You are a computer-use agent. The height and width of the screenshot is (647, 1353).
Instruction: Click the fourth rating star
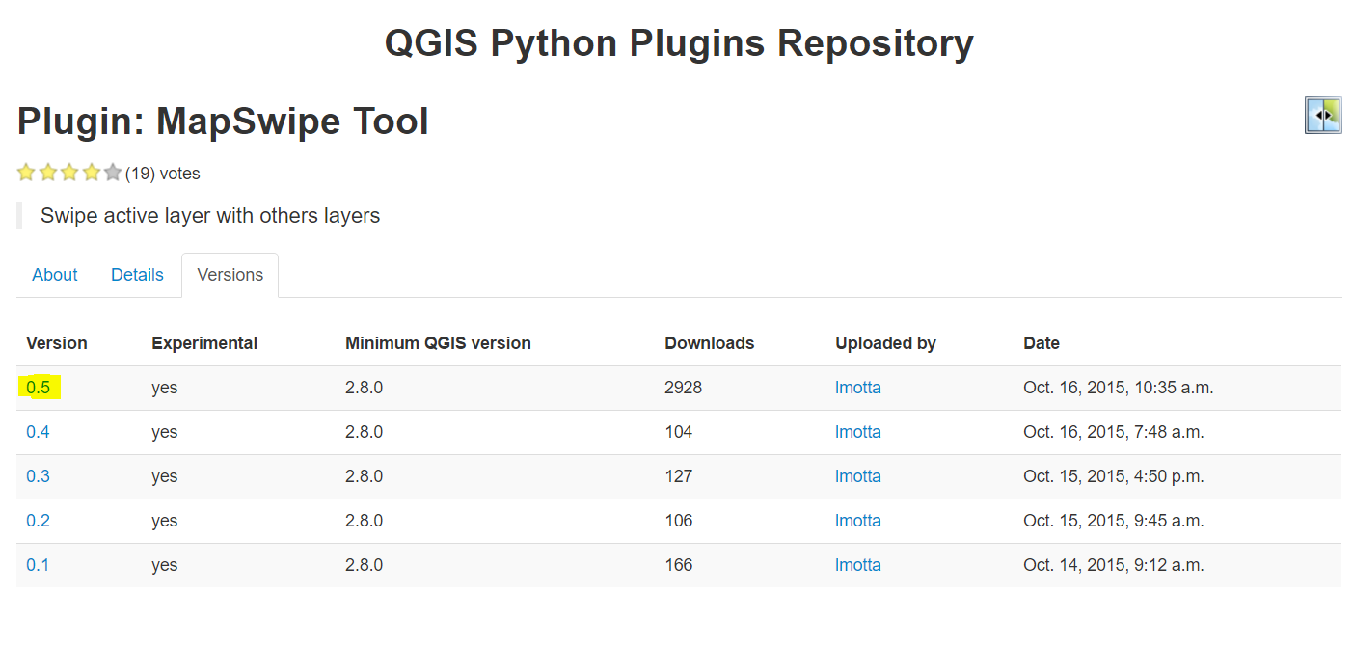pos(92,173)
